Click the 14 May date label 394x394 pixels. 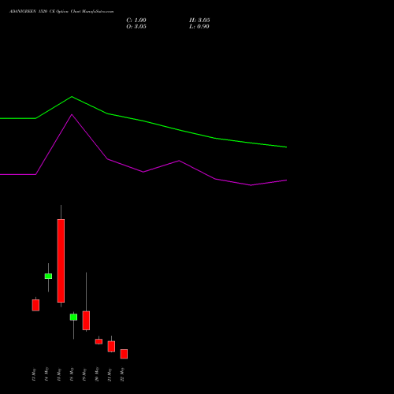(x=46, y=374)
